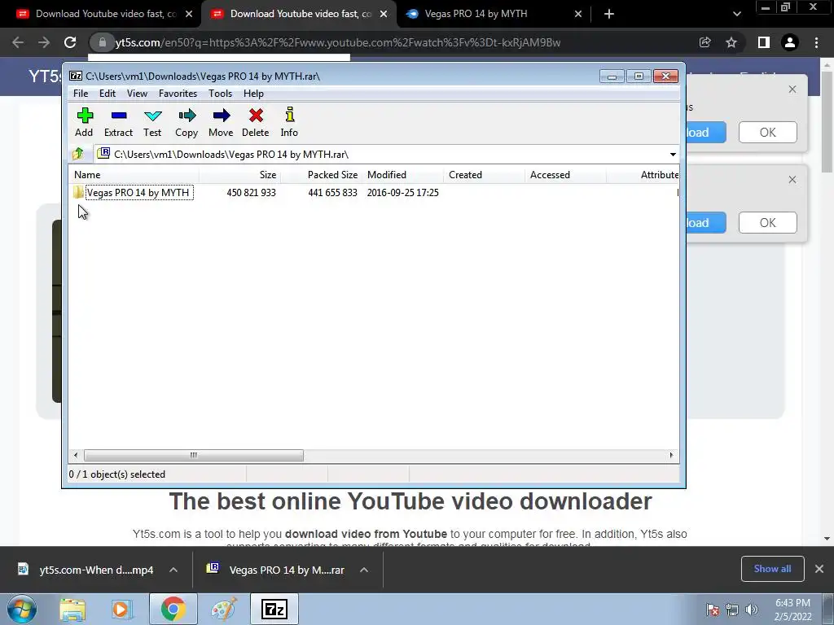Open the network tray icon
Screen dimensions: 834x625
pos(732,610)
